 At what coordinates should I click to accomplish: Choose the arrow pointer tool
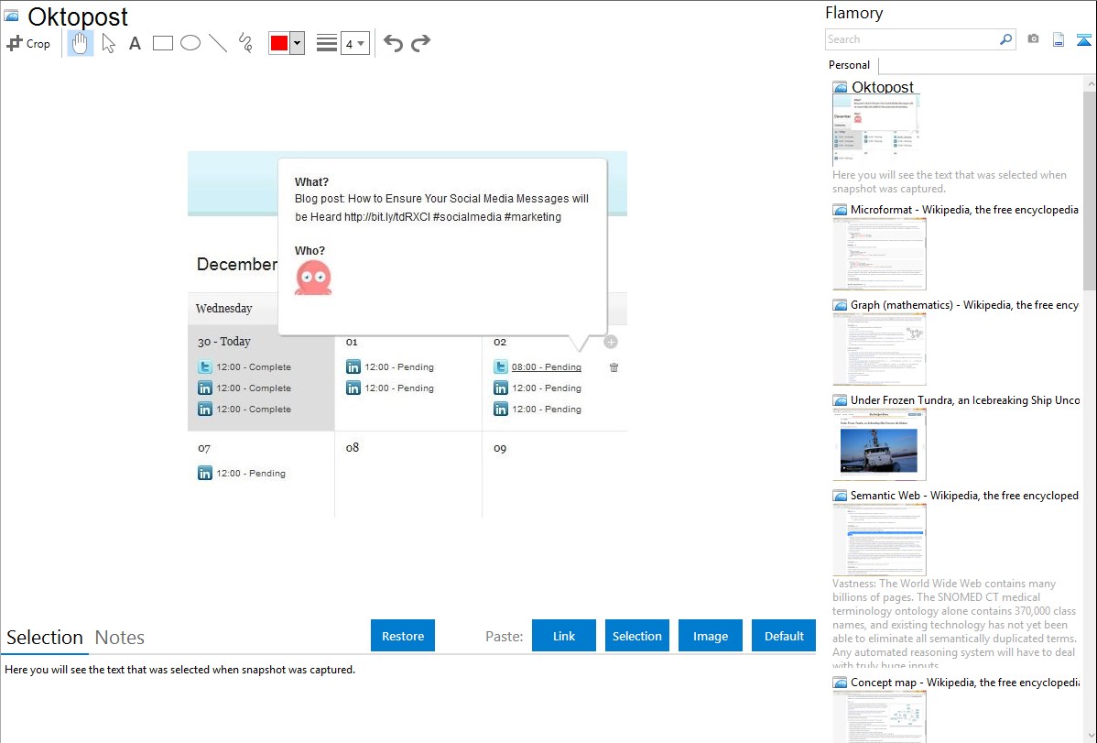point(108,43)
